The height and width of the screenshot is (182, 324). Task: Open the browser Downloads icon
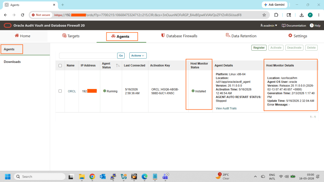click(302, 15)
